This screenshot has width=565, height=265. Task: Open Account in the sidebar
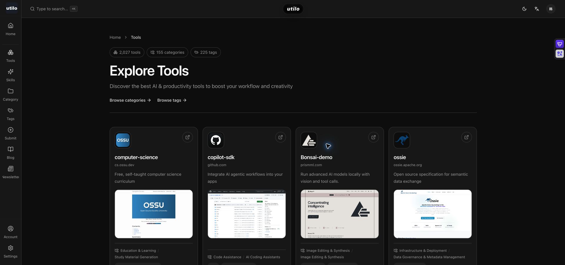coord(11,232)
